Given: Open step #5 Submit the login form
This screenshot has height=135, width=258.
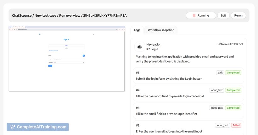Looking at the screenshot, I should click(x=188, y=76).
